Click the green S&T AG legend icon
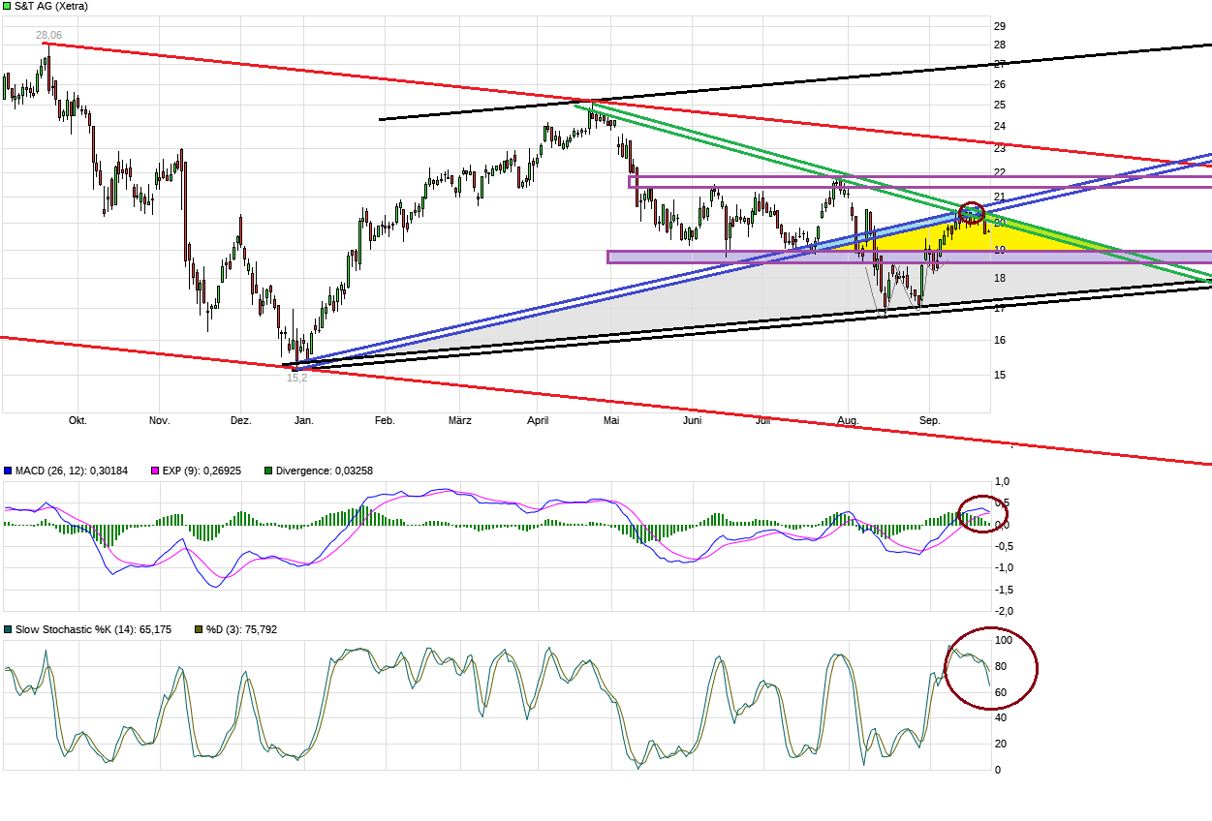Image resolution: width=1212 pixels, height=821 pixels. click(x=7, y=6)
